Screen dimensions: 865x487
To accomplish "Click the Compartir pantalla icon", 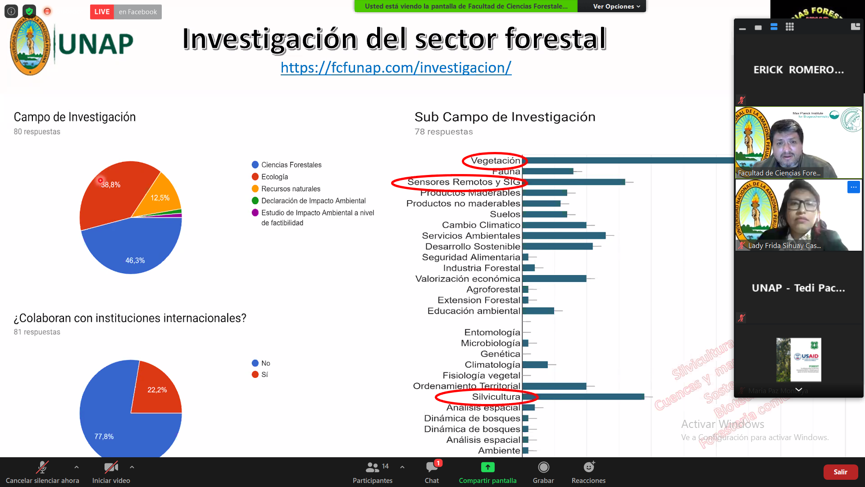I will pyautogui.click(x=487, y=468).
